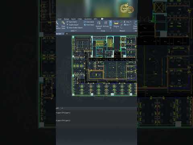Expand the Area tool dropdown arrow
Screen dimensions: 193x145
tap(131, 22)
